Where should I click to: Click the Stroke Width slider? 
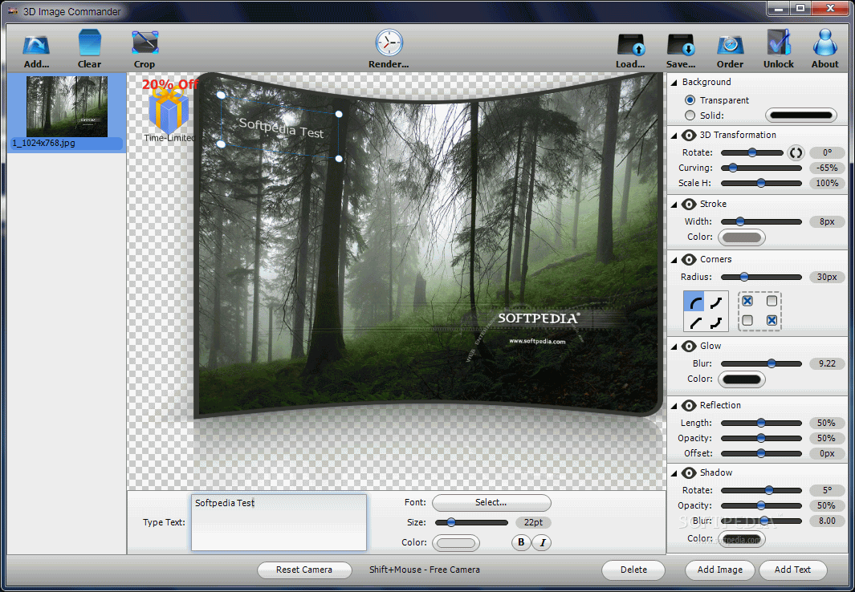pyautogui.click(x=761, y=222)
